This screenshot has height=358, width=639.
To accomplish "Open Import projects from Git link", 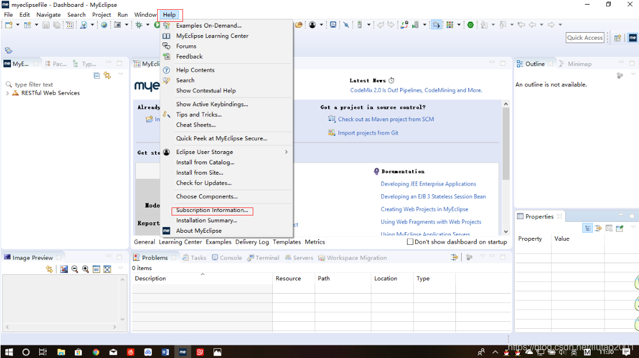I will (368, 133).
